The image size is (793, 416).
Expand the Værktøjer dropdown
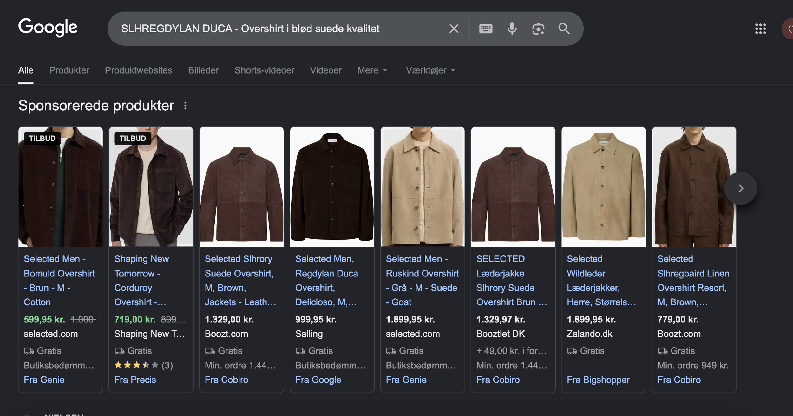point(430,70)
